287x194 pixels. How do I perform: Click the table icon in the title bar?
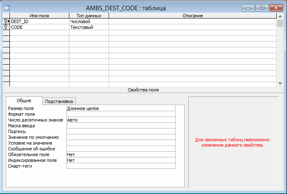tap(7, 8)
